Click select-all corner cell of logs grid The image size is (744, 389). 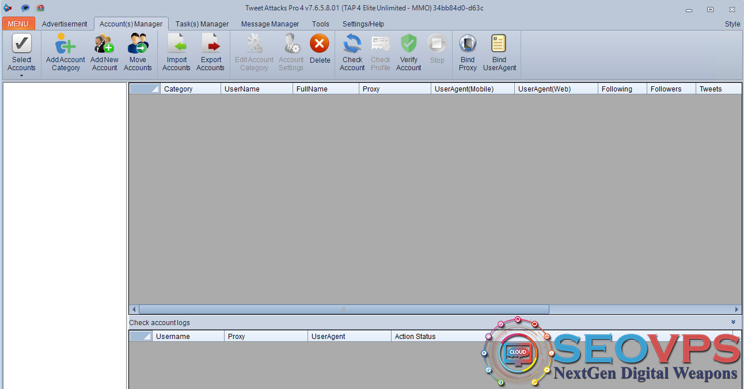[141, 336]
